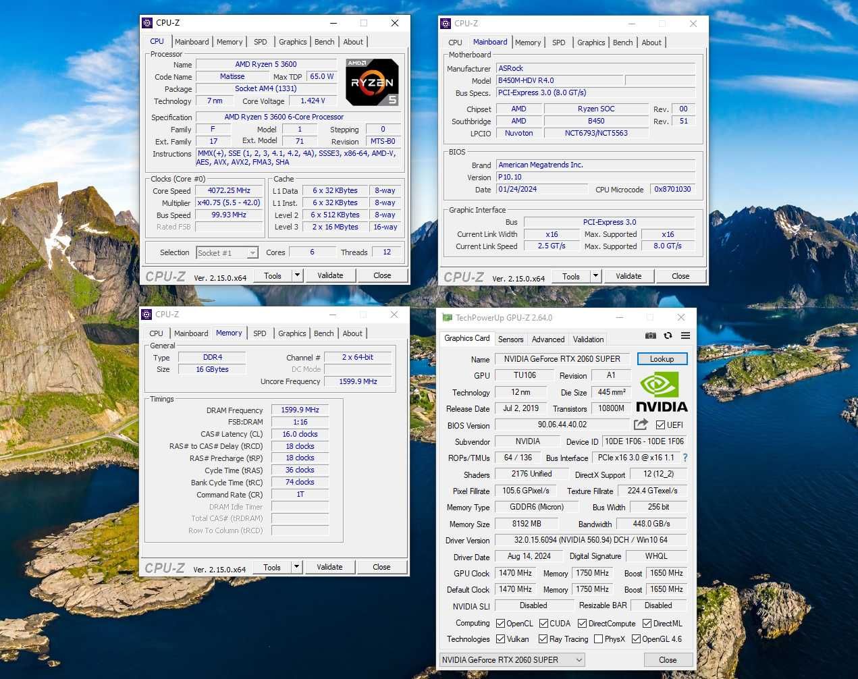Toggle PhysX checkbox
The image size is (858, 679).
pos(598,639)
